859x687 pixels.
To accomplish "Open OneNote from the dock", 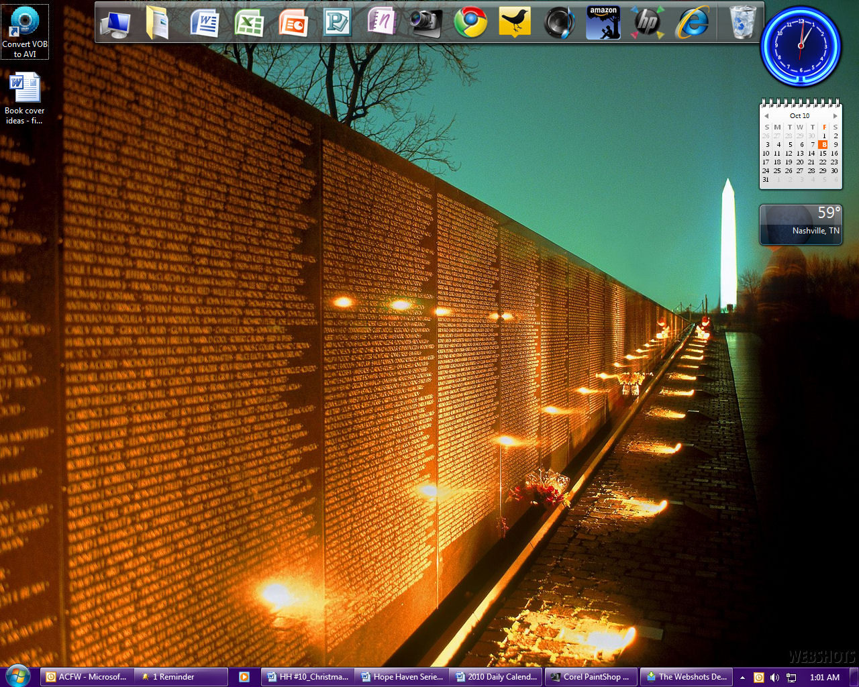I will coord(381,22).
